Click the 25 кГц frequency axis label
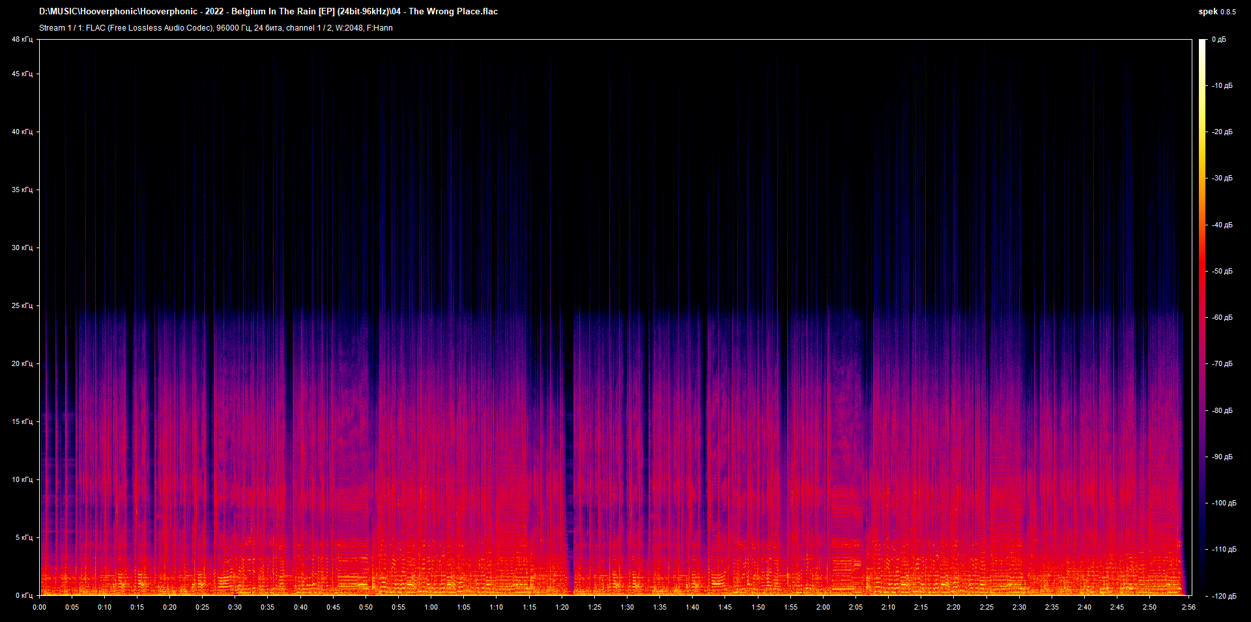Image resolution: width=1251 pixels, height=622 pixels. [x=22, y=305]
